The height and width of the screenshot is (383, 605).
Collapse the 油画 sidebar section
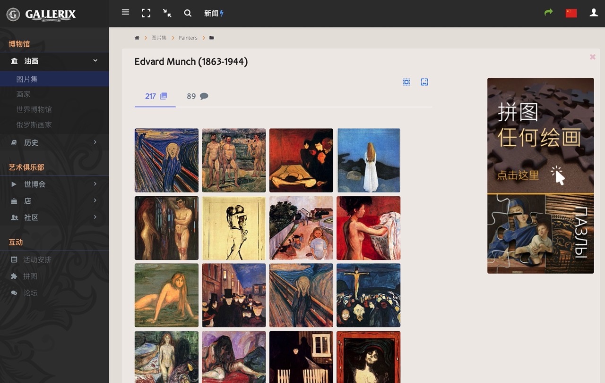[54, 61]
